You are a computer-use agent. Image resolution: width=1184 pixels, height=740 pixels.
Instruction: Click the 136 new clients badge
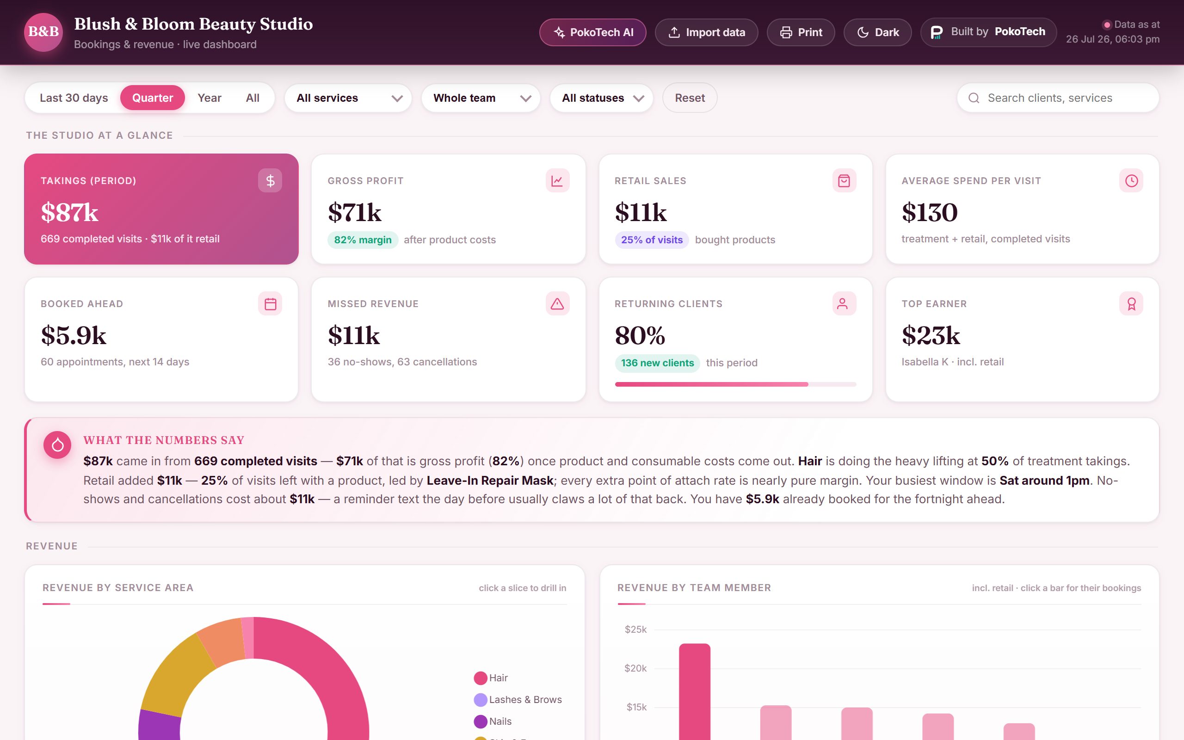(x=657, y=363)
